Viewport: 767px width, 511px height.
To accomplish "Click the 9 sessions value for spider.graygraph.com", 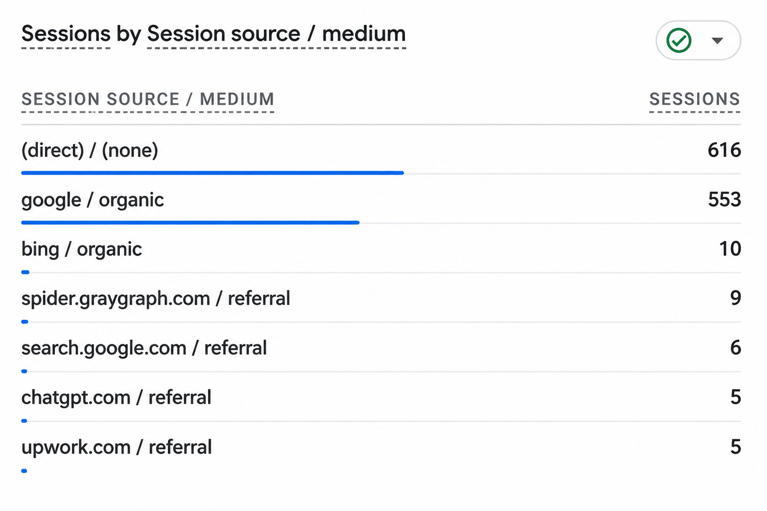I will pos(736,298).
